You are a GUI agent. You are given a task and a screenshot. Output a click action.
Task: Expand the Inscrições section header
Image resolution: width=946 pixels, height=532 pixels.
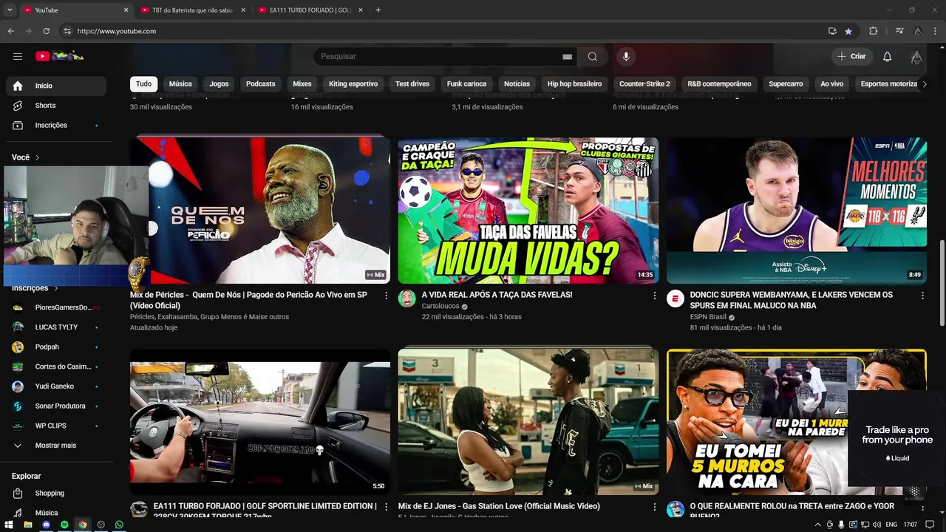35,288
